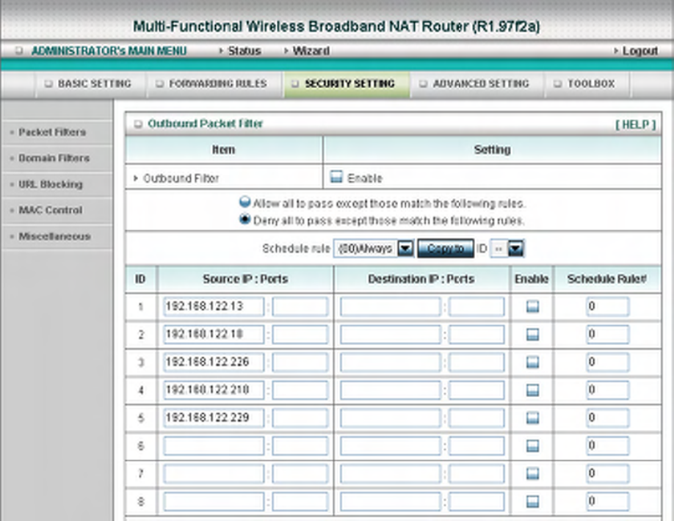Click Schedule Rule# field in rule 5
This screenshot has height=521, width=674.
tap(608, 418)
